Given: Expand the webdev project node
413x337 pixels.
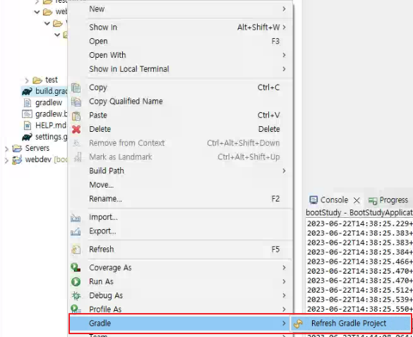Looking at the screenshot, I should click(x=6, y=161).
